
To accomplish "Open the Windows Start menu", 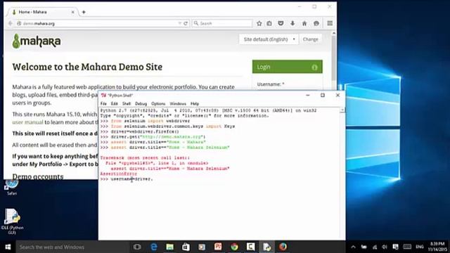I will point(8,247).
